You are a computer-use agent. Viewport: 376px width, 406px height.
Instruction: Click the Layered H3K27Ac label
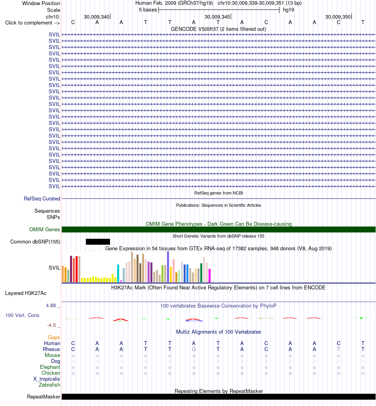26,293
